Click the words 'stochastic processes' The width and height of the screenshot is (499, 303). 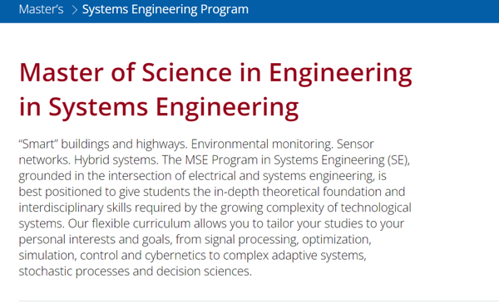pos(74,271)
